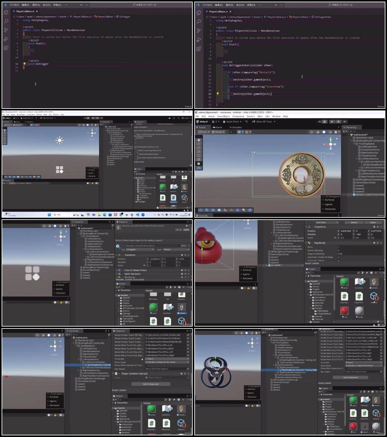This screenshot has height=437, width=387.
Task: Open Extensions view beside the Destroy code
Action: point(199,49)
